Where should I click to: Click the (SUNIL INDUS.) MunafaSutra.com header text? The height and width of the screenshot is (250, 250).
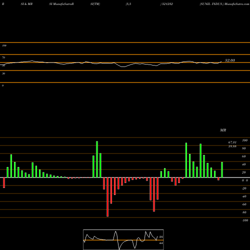click(224, 4)
